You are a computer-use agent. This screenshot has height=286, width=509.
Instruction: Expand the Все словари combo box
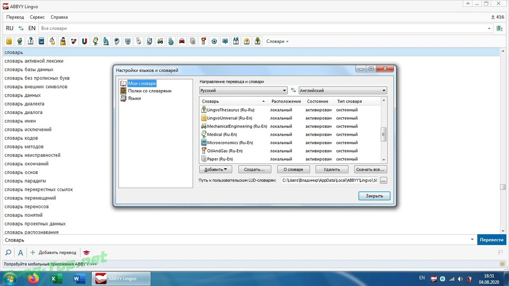489,28
